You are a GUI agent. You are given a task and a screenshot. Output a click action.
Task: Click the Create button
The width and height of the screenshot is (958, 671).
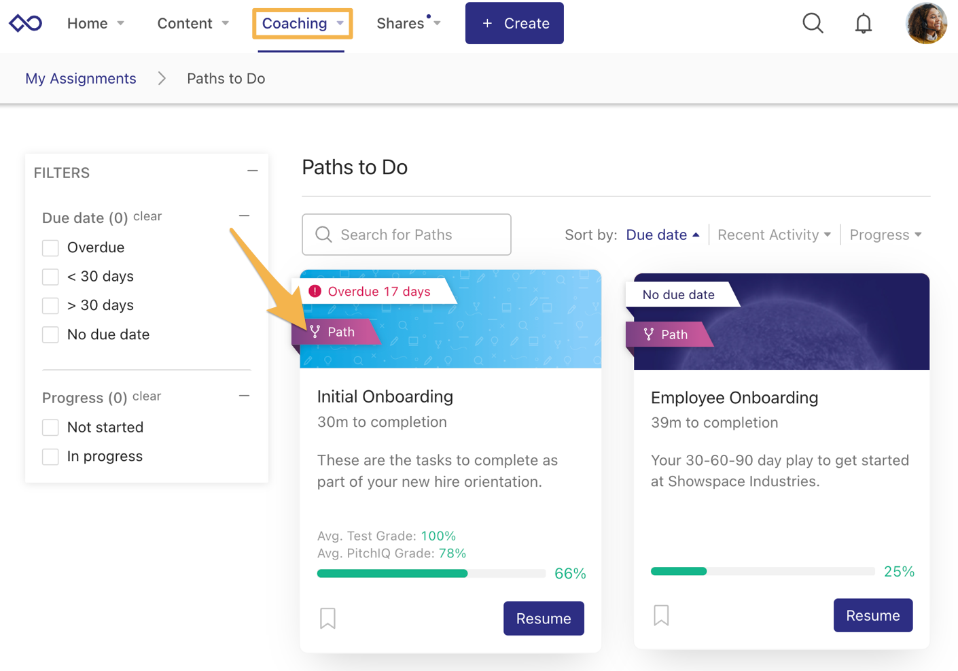point(514,22)
